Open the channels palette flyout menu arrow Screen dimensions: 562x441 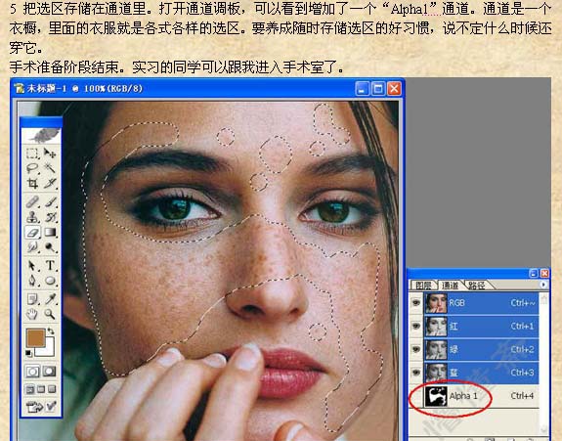543,285
